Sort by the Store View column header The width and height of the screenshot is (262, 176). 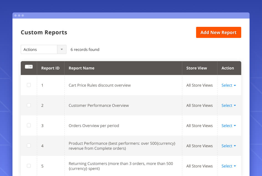196,68
